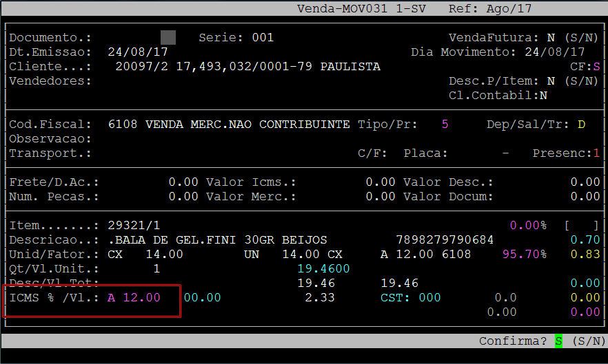This screenshot has height=364, width=608.
Task: Click the Item code 29321/1
Action: point(134,225)
